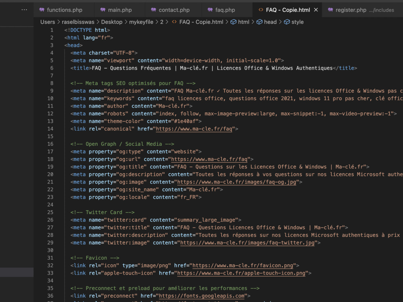Switch to the main.php tab
The width and height of the screenshot is (403, 302).
120,10
